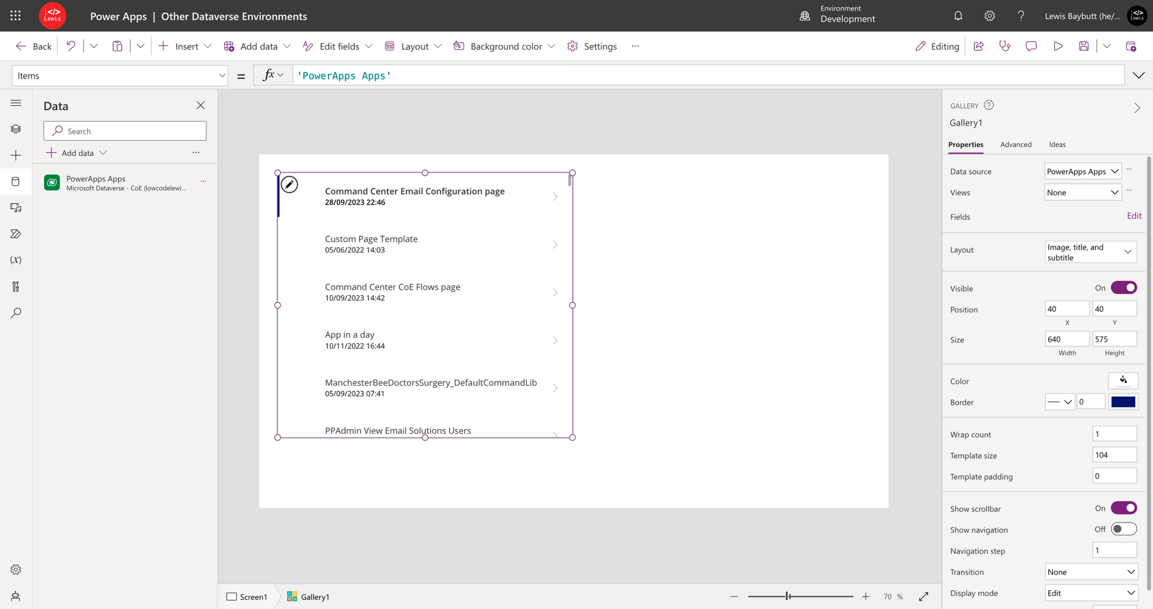Run the App checker stethoscope icon
This screenshot has height=609, width=1153.
[1005, 46]
